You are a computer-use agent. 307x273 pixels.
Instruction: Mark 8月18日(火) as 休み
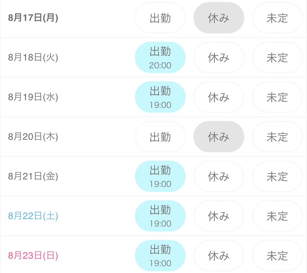219,57
